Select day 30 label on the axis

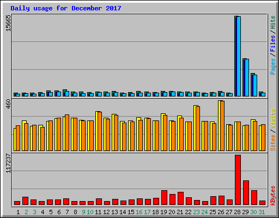coord(253,212)
